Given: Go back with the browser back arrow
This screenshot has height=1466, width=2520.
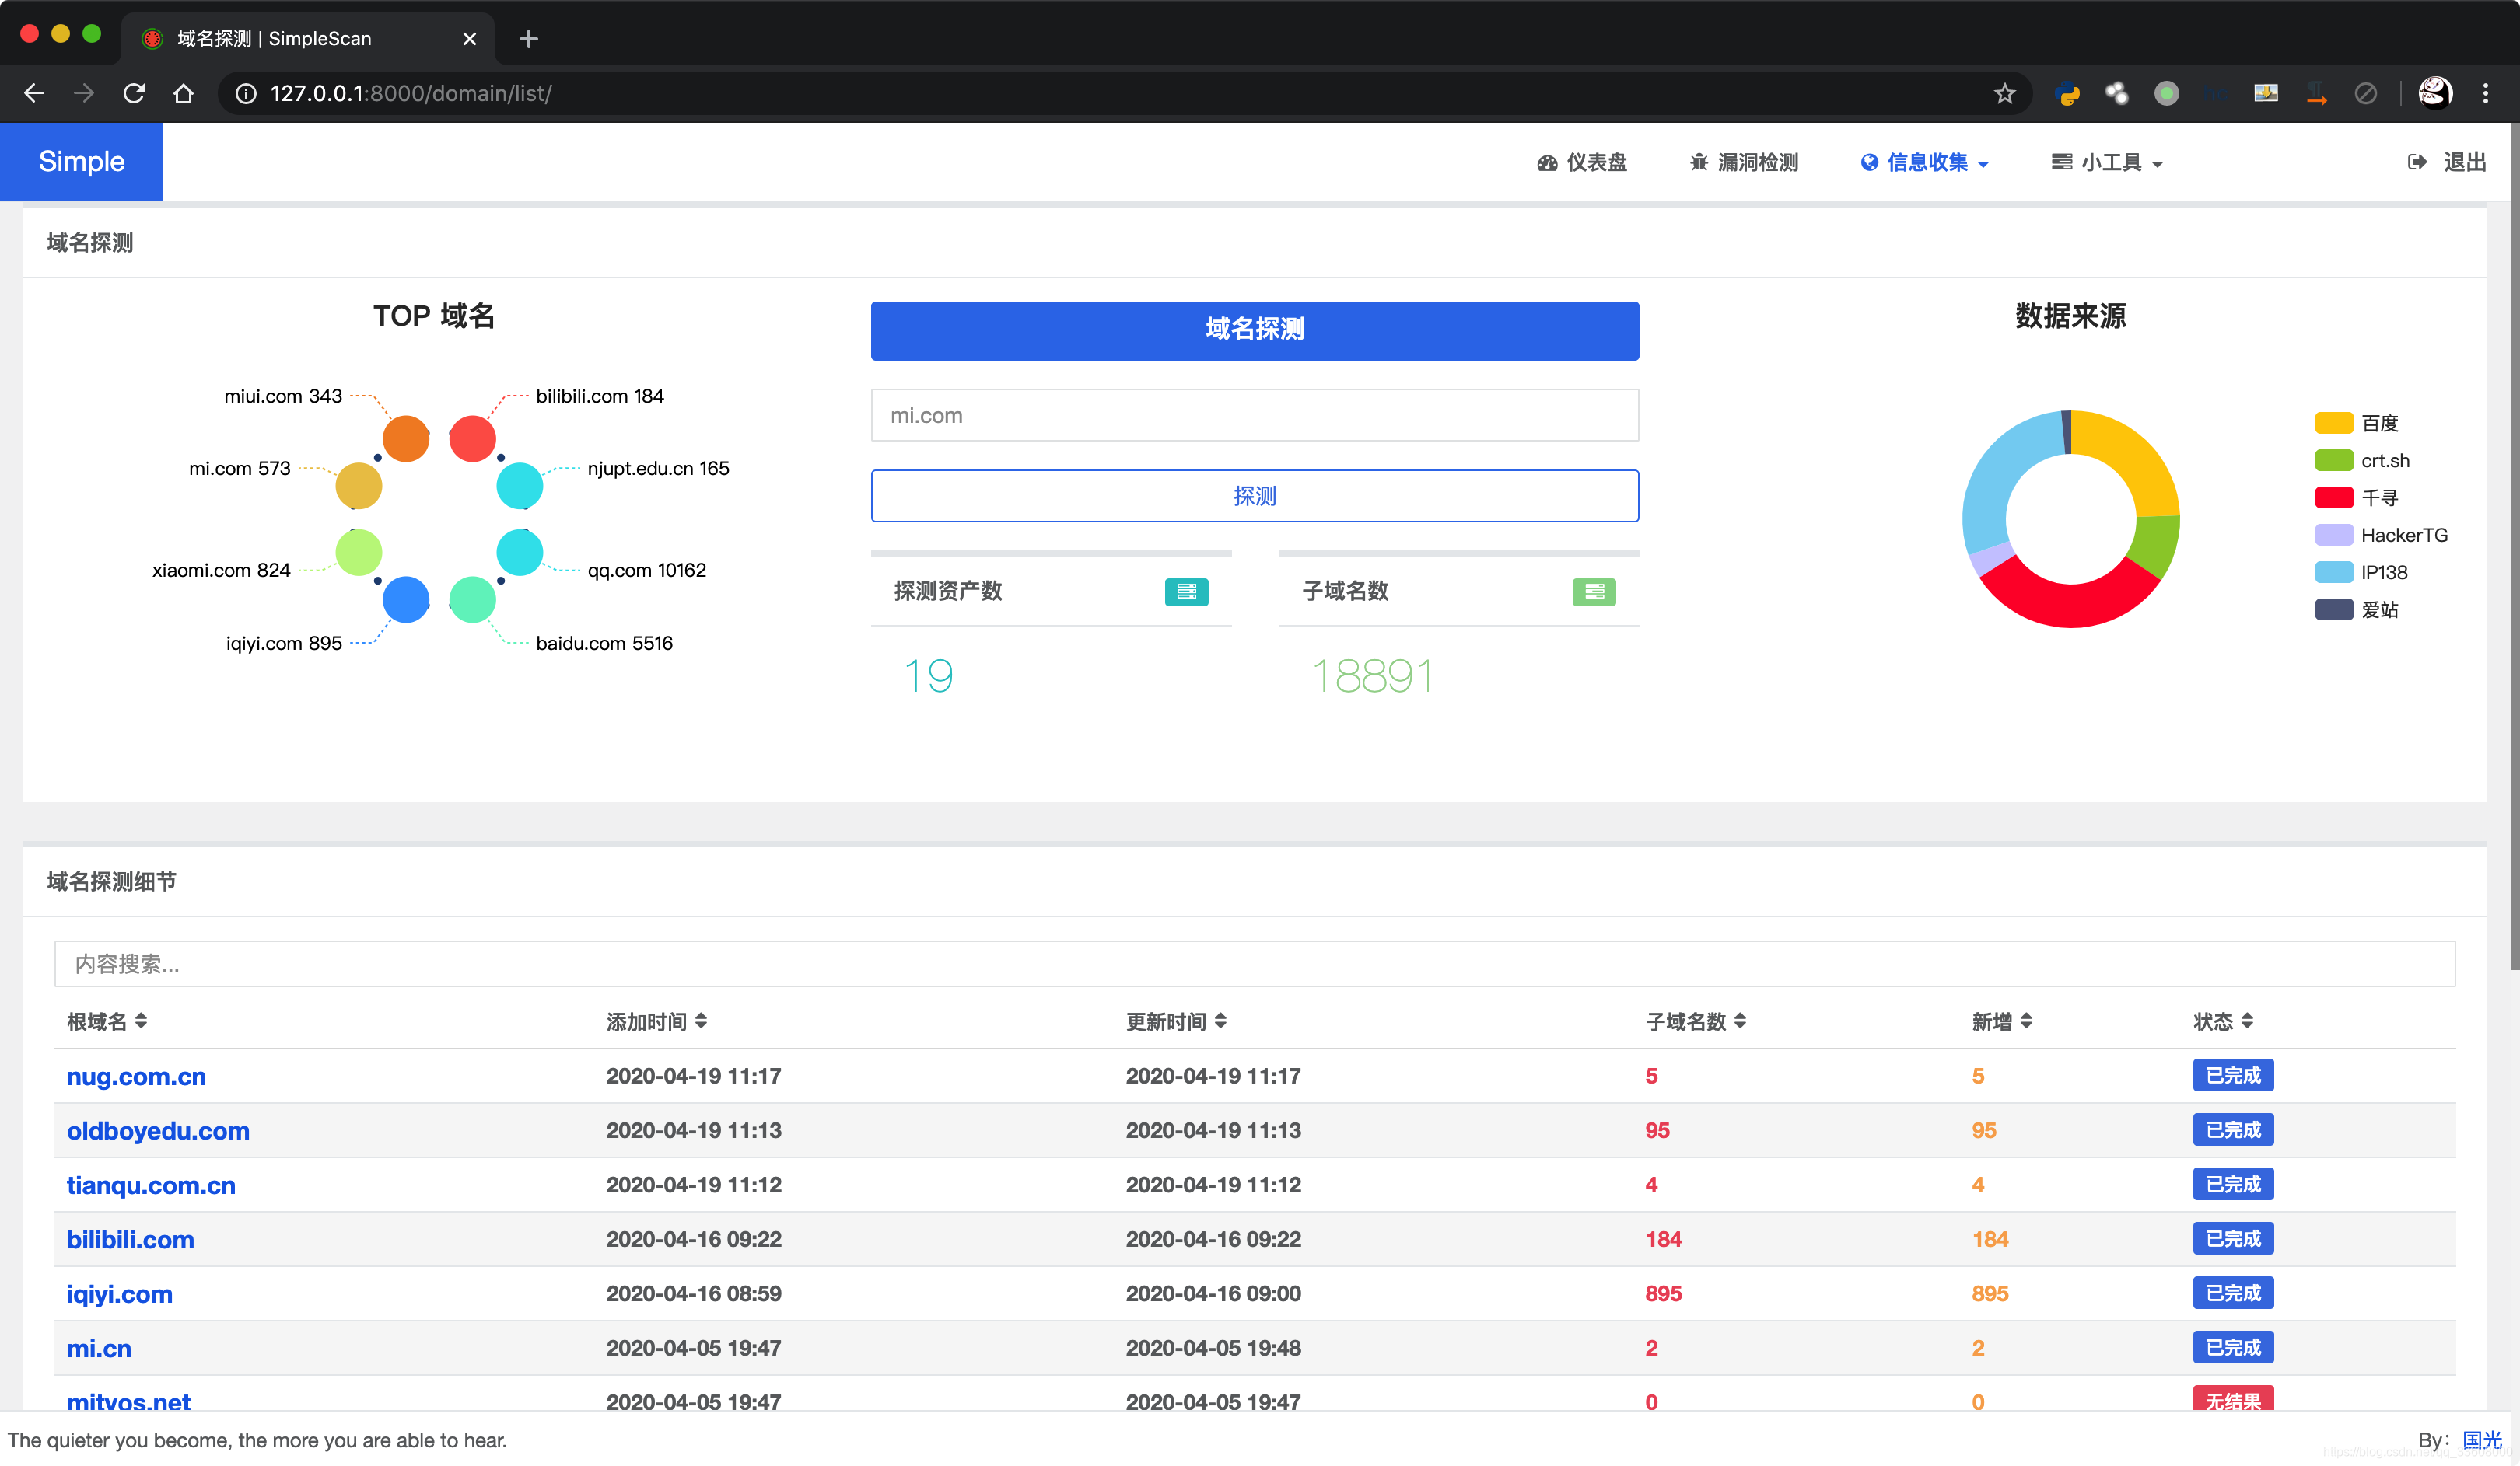Looking at the screenshot, I should click(x=34, y=93).
